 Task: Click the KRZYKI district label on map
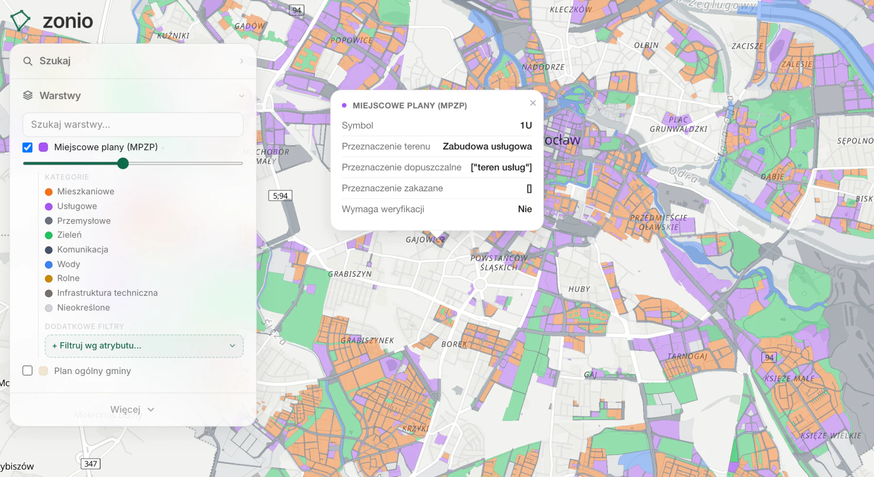tap(416, 428)
